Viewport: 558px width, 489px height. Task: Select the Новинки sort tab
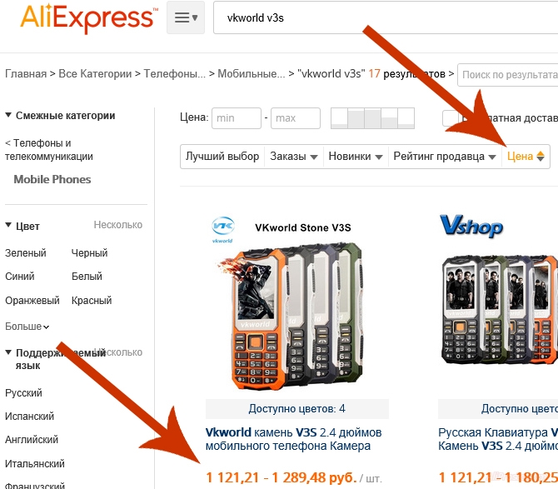[x=356, y=157]
